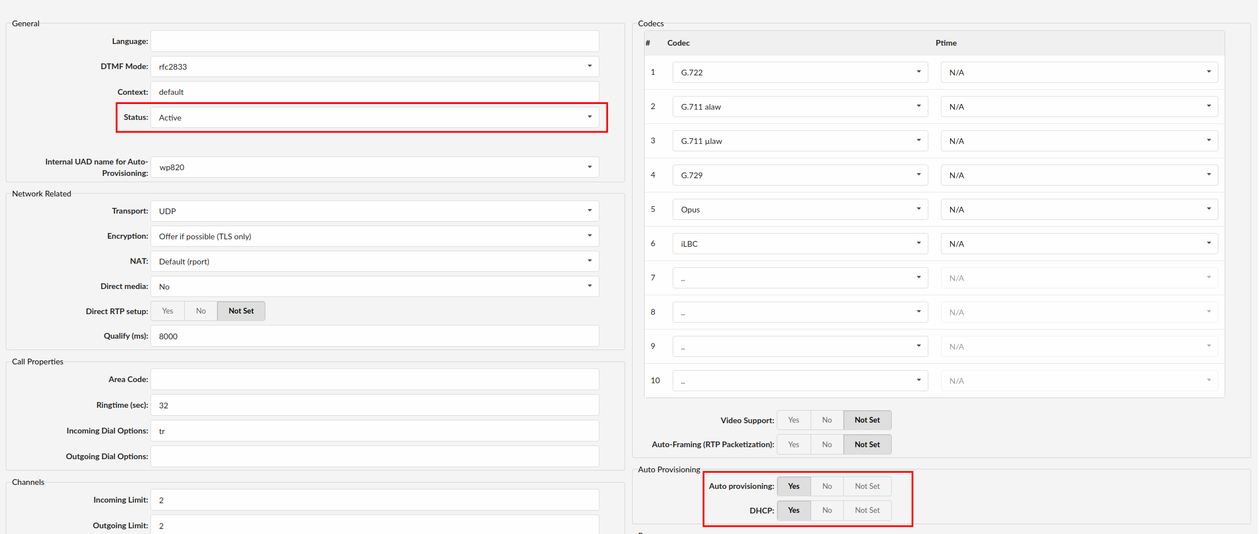The height and width of the screenshot is (534, 1259).
Task: Open Ptime dropdown for codec 3
Action: click(x=1079, y=141)
